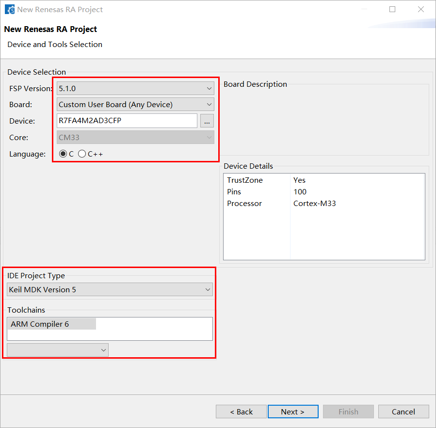
Task: Select the C language radio button
Action: point(63,154)
